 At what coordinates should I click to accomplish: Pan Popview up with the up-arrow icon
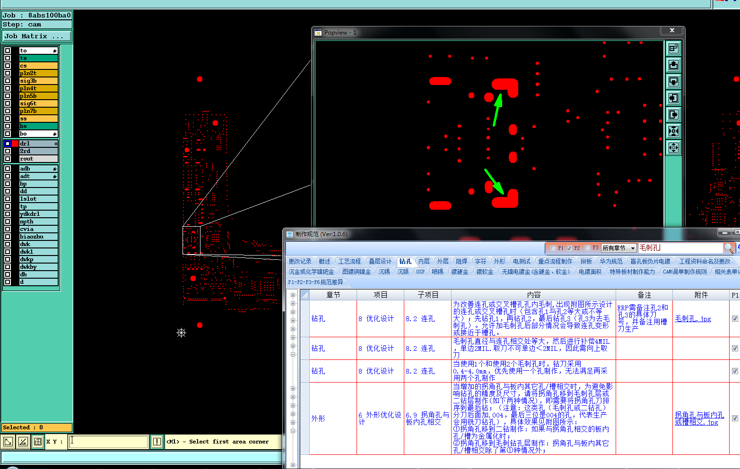pyautogui.click(x=673, y=65)
